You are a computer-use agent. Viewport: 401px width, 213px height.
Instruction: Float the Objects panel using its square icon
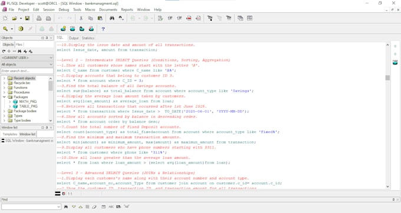(42, 38)
